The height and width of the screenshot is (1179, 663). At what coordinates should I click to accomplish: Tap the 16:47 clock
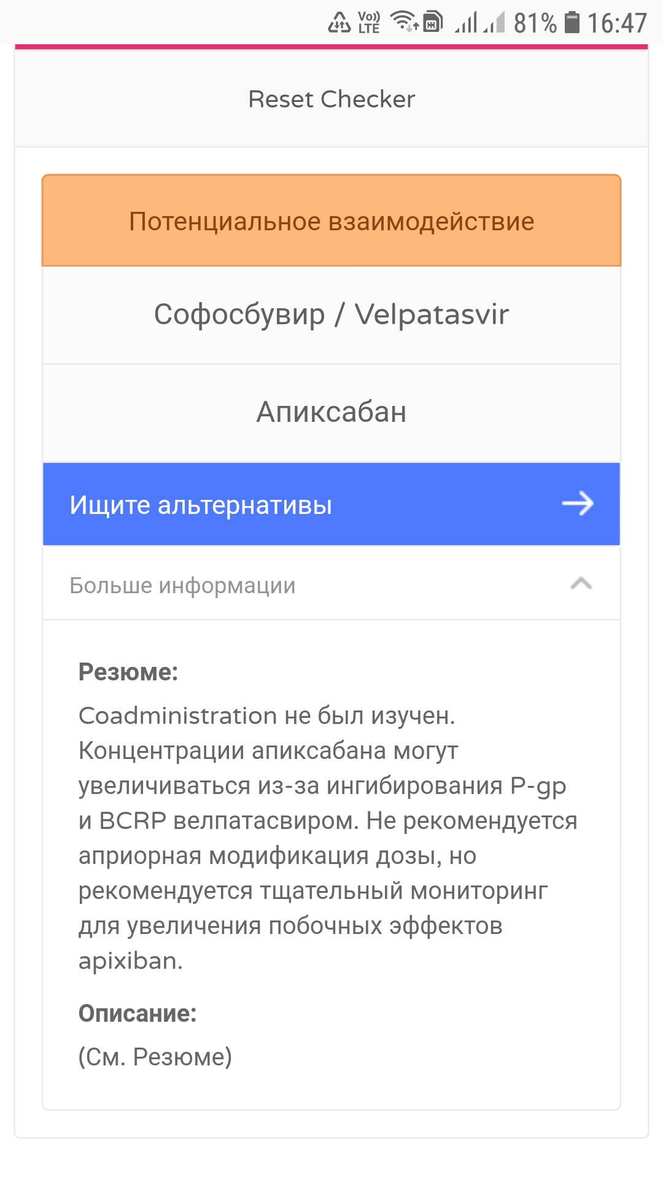pos(617,23)
